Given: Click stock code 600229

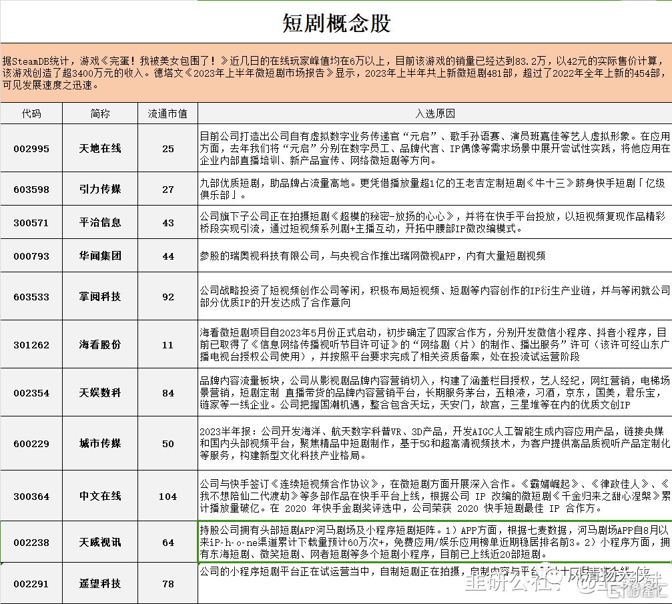Looking at the screenshot, I should point(31,444).
